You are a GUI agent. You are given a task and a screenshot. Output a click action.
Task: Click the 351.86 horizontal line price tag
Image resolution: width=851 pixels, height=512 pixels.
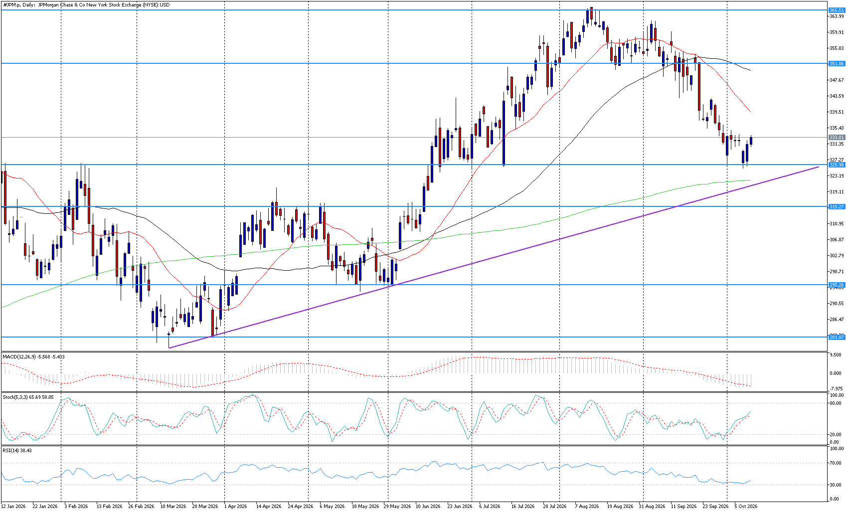tap(837, 64)
